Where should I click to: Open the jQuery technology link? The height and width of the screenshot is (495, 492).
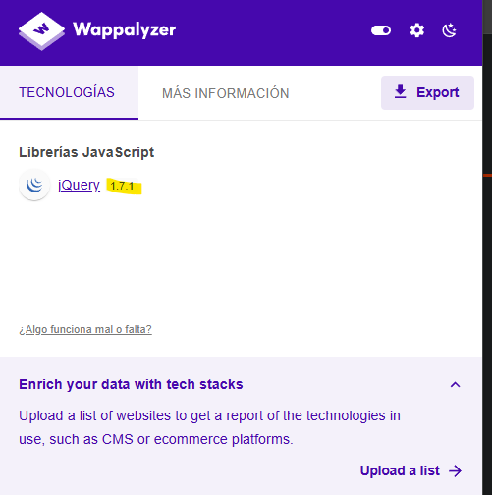point(79,185)
